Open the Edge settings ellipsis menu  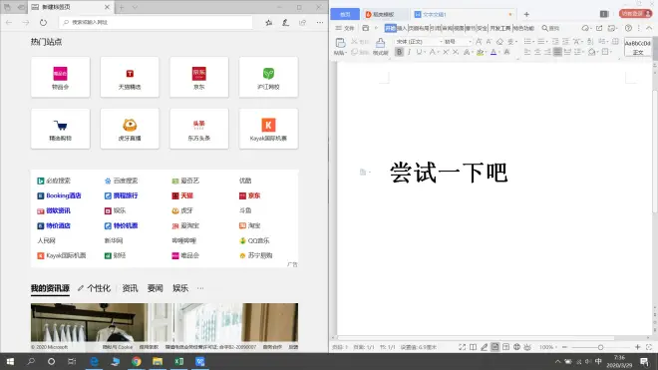point(320,22)
